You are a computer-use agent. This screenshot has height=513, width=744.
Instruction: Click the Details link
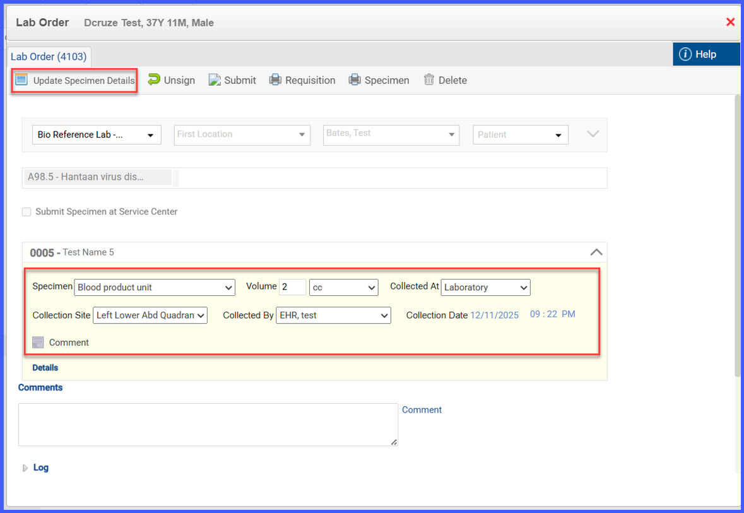click(45, 368)
